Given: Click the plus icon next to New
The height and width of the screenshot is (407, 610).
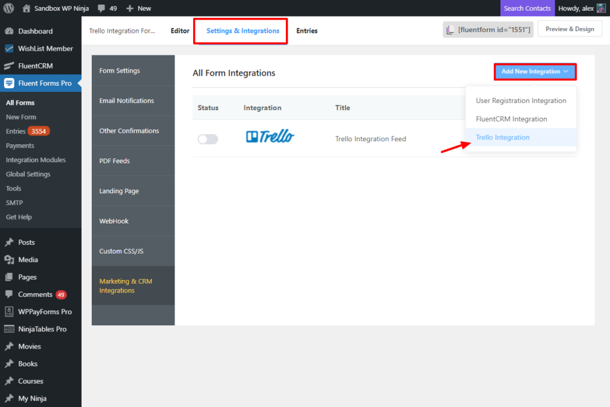Looking at the screenshot, I should click(x=130, y=8).
